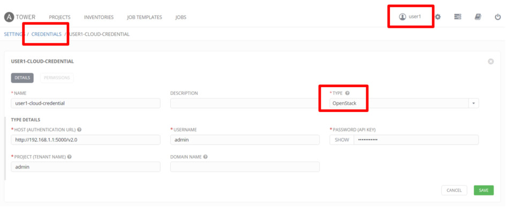This screenshot has height=214, width=514.
Task: Click the Username field containing admin
Action: (245, 140)
